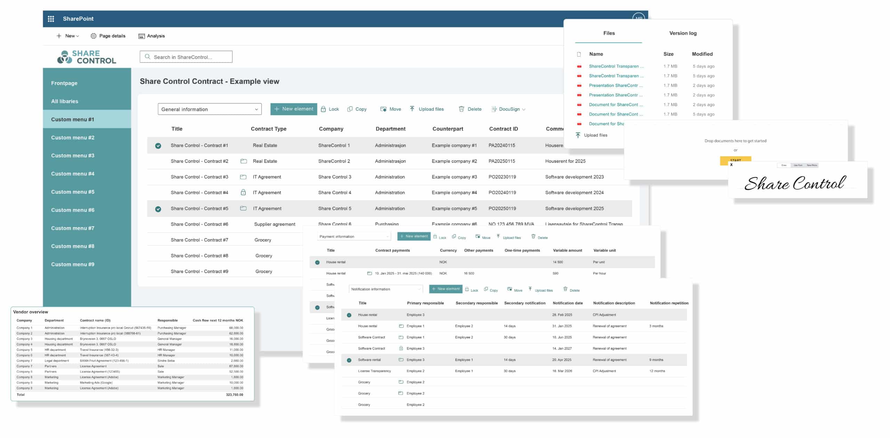Click folder icon beside Contract #5
890x438 pixels.
(243, 209)
